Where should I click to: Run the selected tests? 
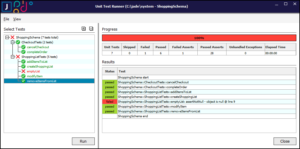[83, 141]
